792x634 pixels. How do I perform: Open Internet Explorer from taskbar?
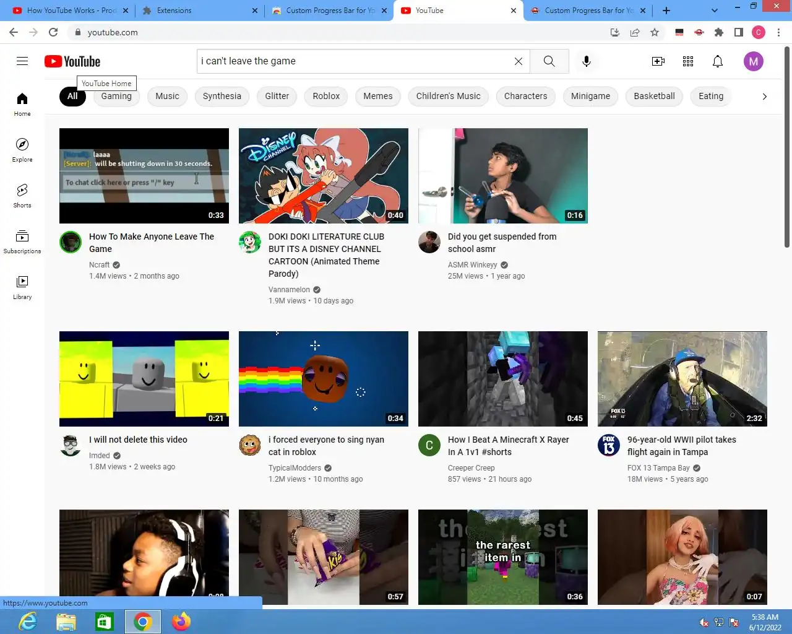tap(28, 622)
